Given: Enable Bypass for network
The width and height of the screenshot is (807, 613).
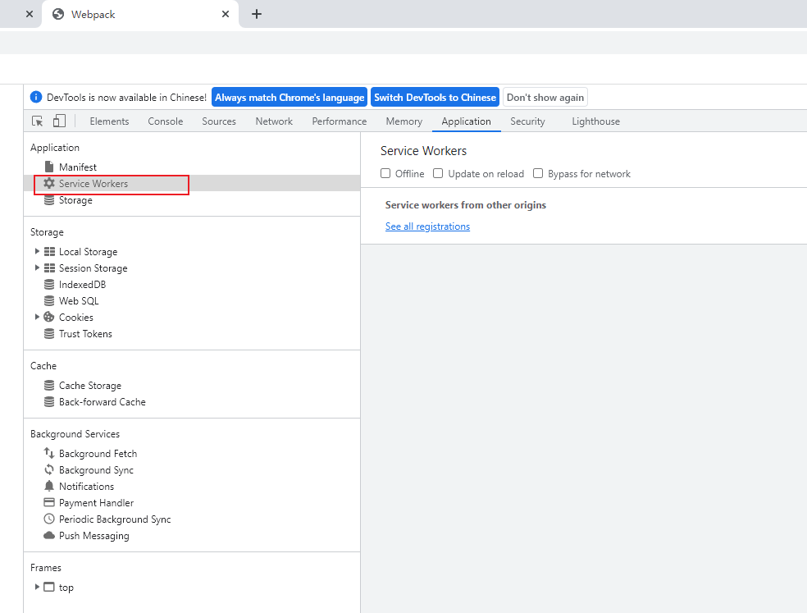Looking at the screenshot, I should coord(537,173).
